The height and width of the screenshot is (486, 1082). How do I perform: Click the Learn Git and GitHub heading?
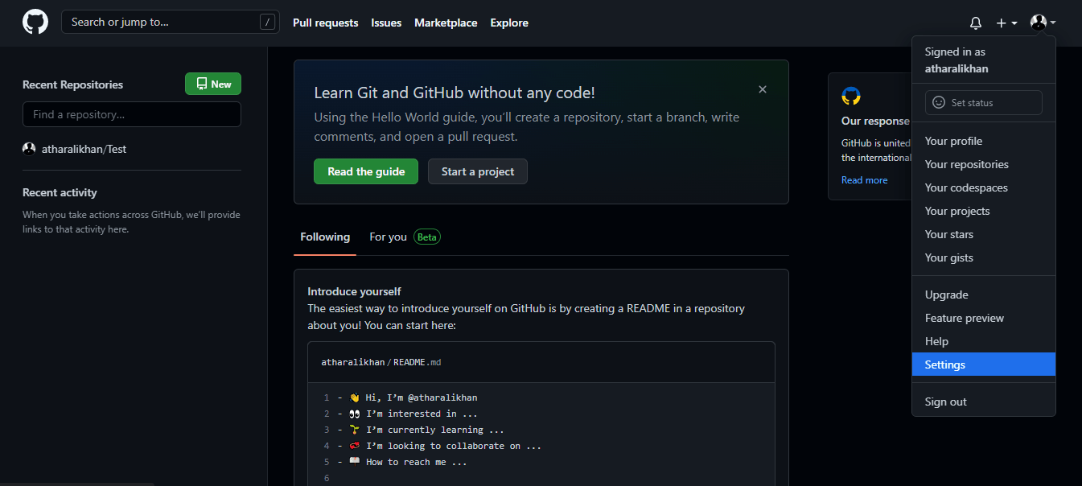tap(455, 93)
